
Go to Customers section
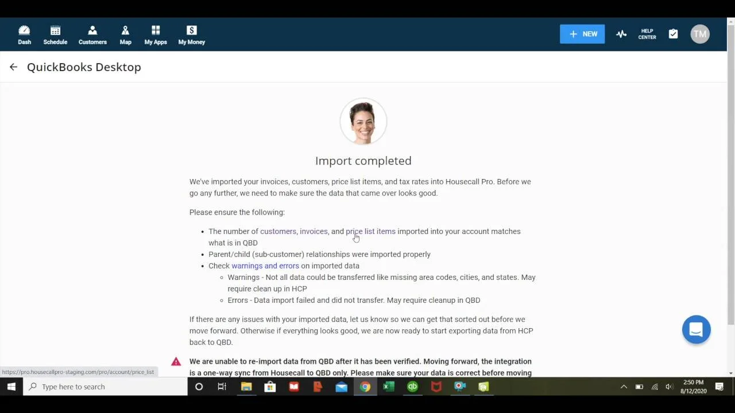coord(92,34)
